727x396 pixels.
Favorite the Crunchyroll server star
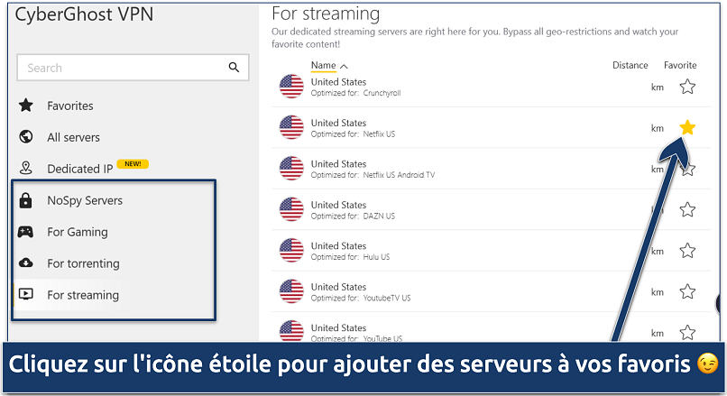pyautogui.click(x=687, y=87)
